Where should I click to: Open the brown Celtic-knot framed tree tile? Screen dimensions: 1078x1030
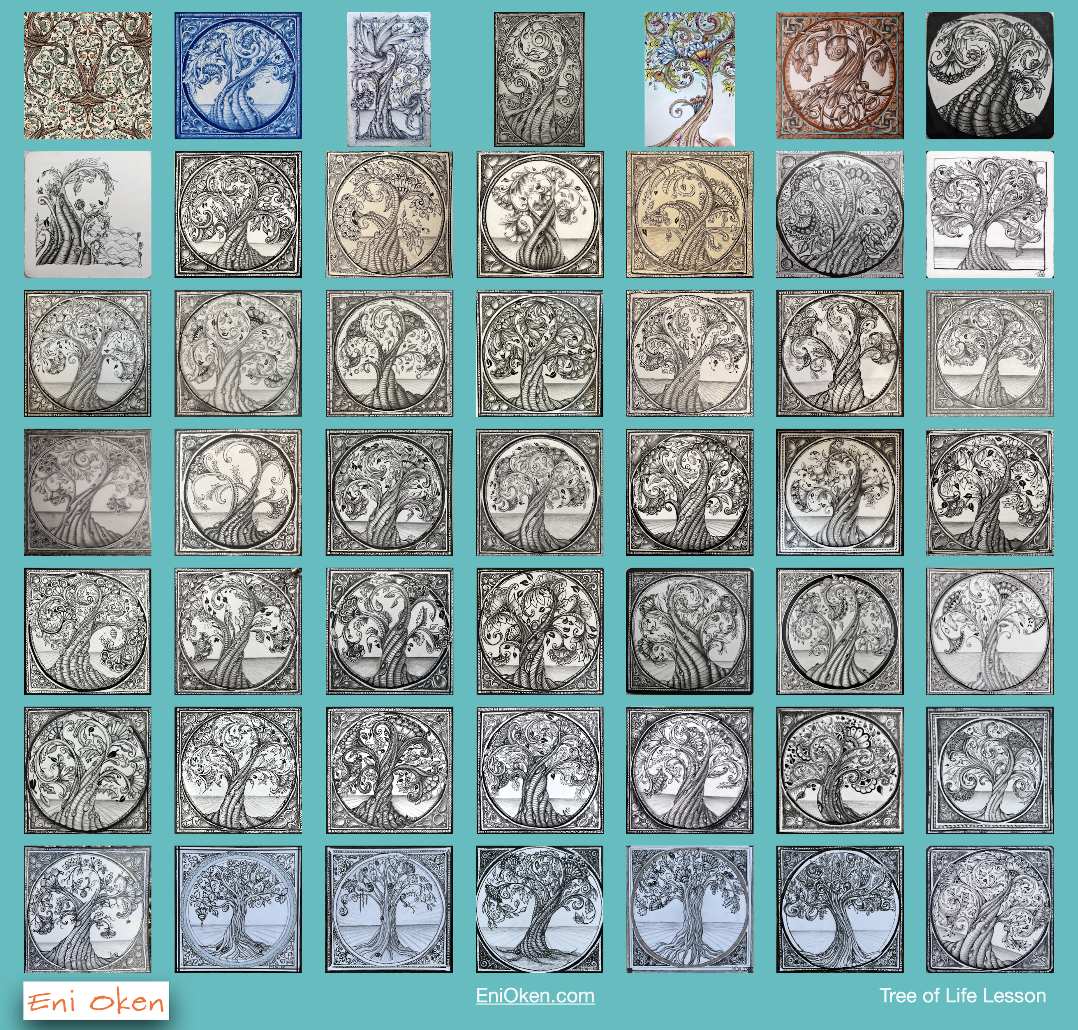pyautogui.click(x=840, y=76)
